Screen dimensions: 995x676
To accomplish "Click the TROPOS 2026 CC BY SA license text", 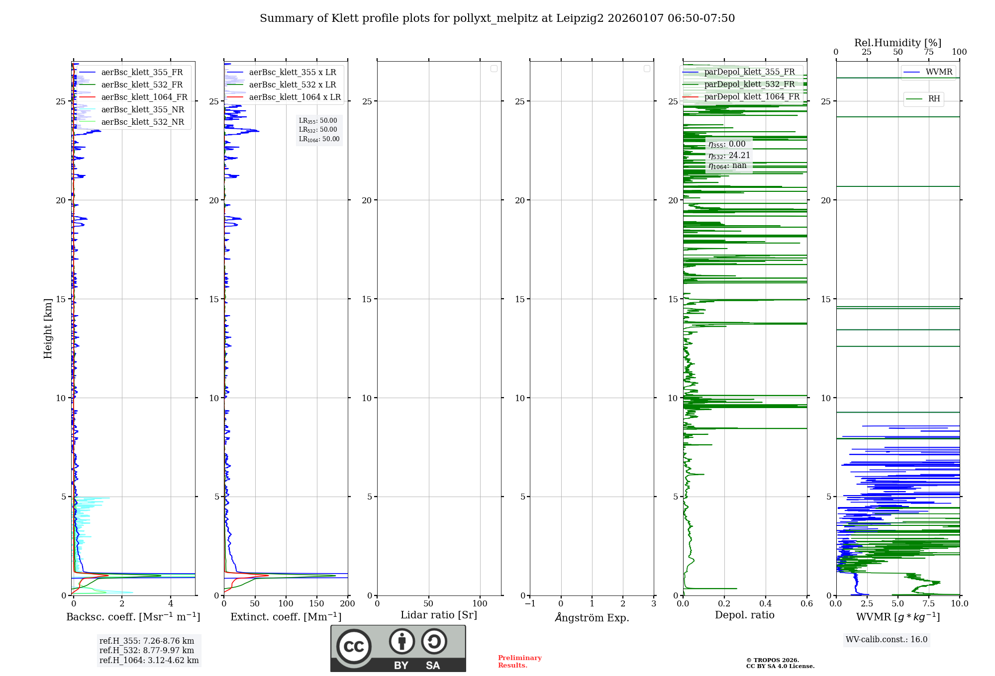I will click(780, 663).
